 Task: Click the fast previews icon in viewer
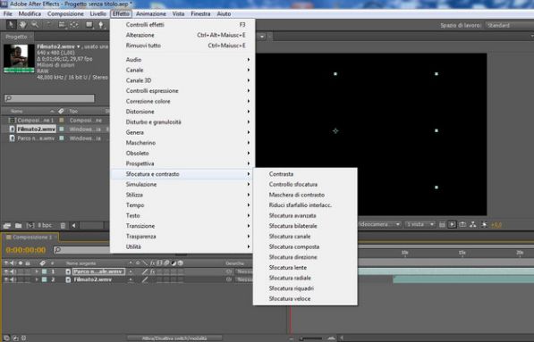click(452, 225)
